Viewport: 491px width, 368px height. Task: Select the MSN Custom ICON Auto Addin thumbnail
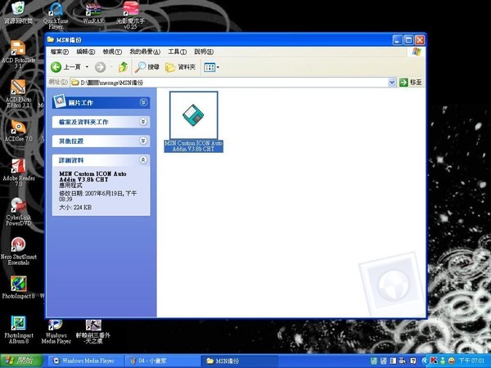coord(193,115)
